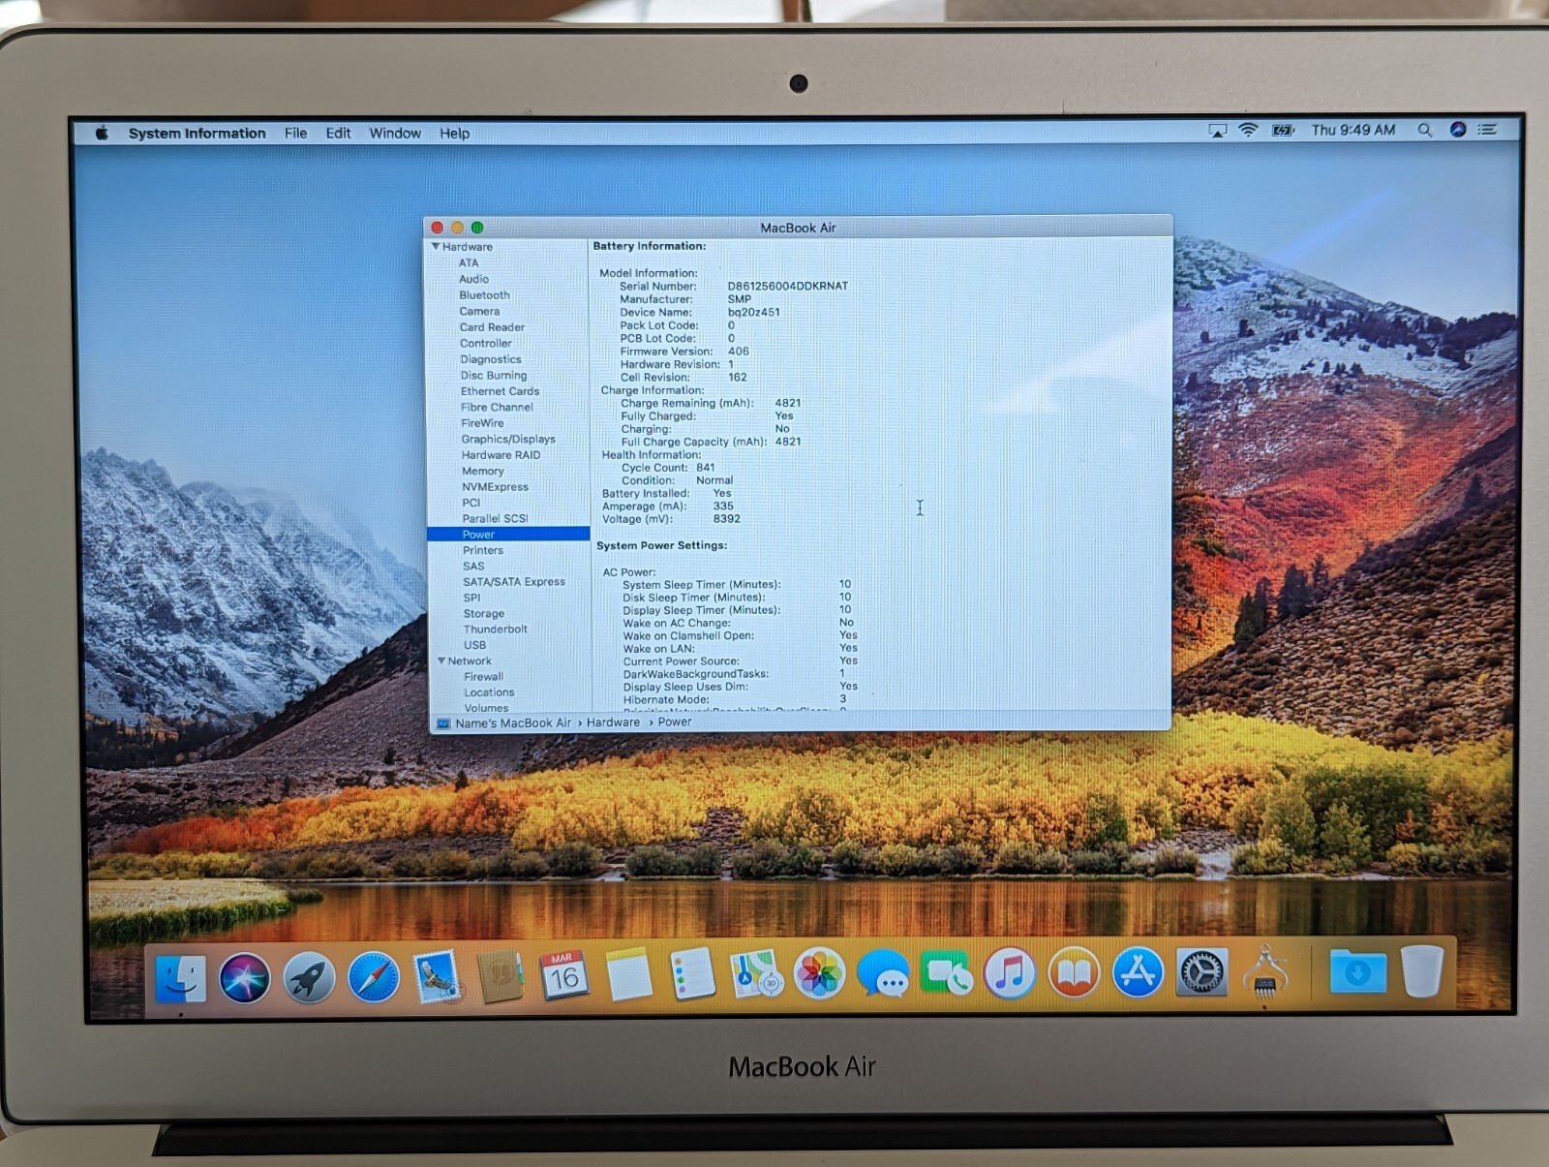Click Condition value Normal

tap(714, 480)
